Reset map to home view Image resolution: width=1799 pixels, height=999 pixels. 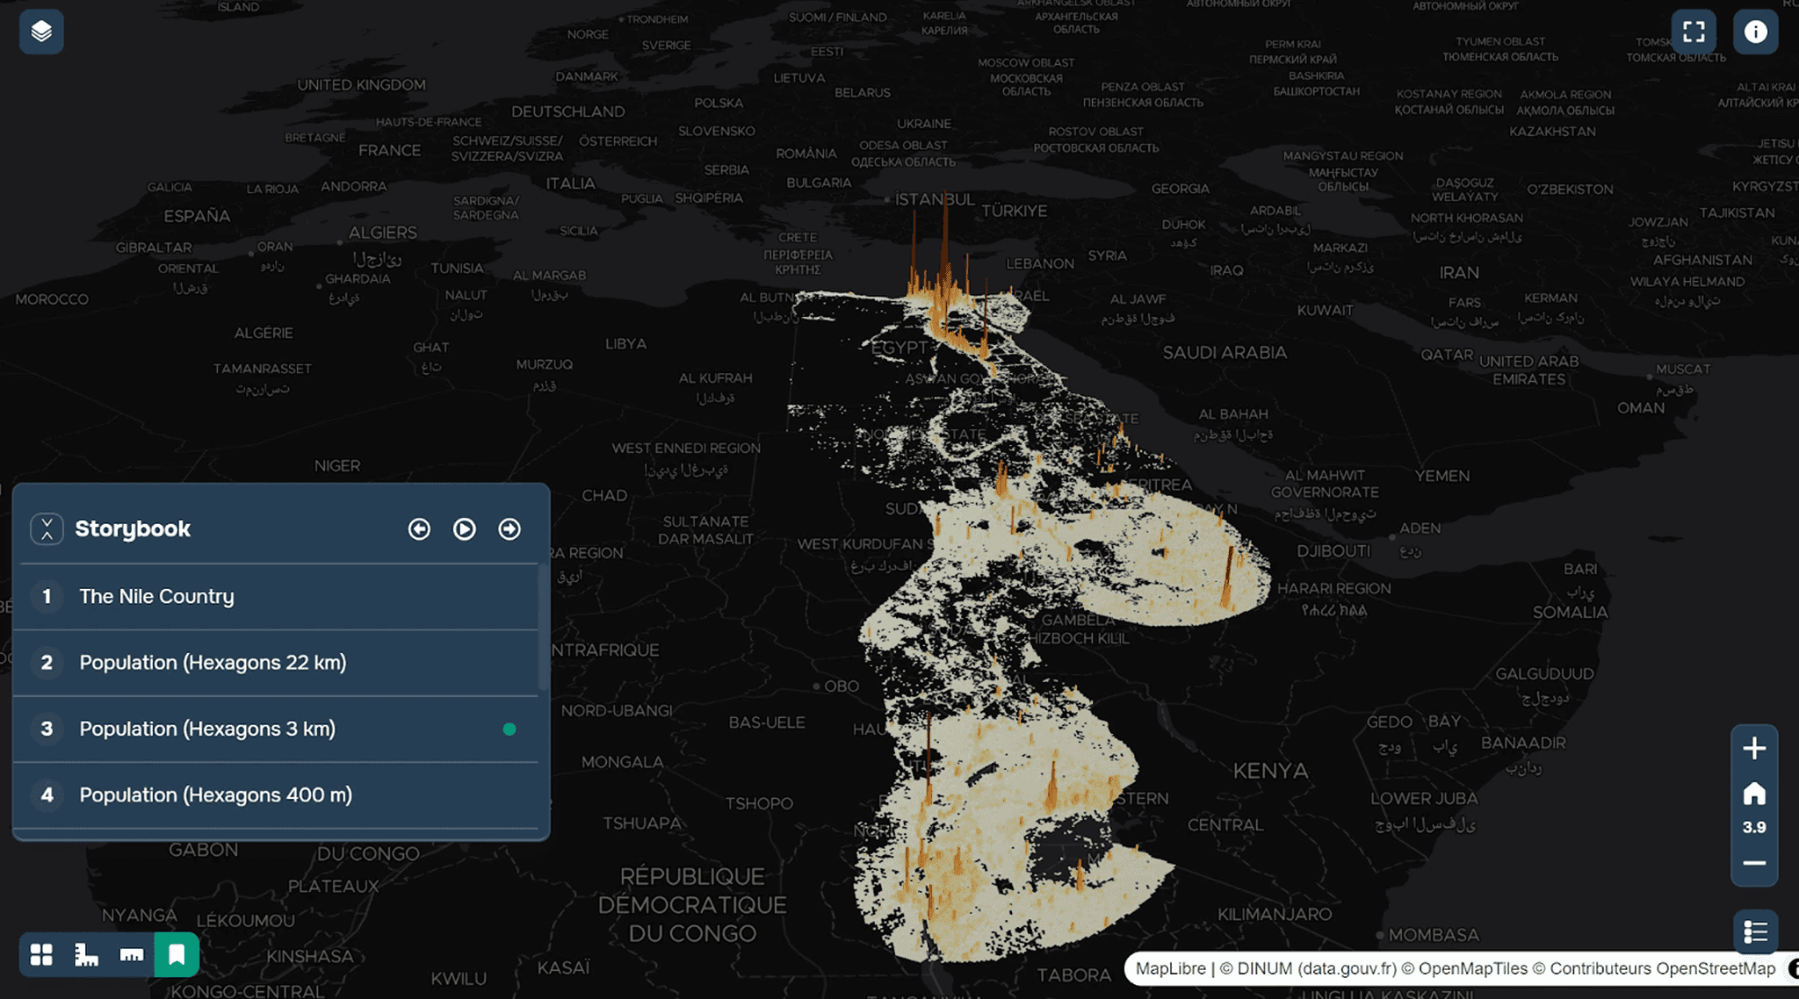click(1754, 794)
